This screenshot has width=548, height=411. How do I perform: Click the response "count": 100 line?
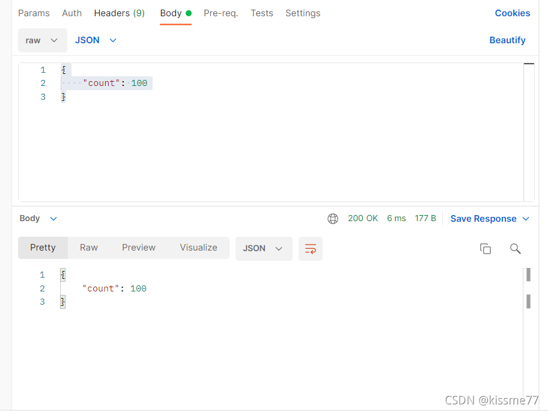point(114,288)
